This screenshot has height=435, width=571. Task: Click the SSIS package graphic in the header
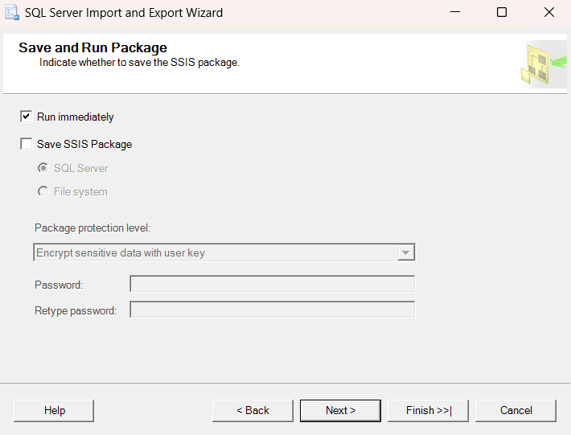[542, 65]
